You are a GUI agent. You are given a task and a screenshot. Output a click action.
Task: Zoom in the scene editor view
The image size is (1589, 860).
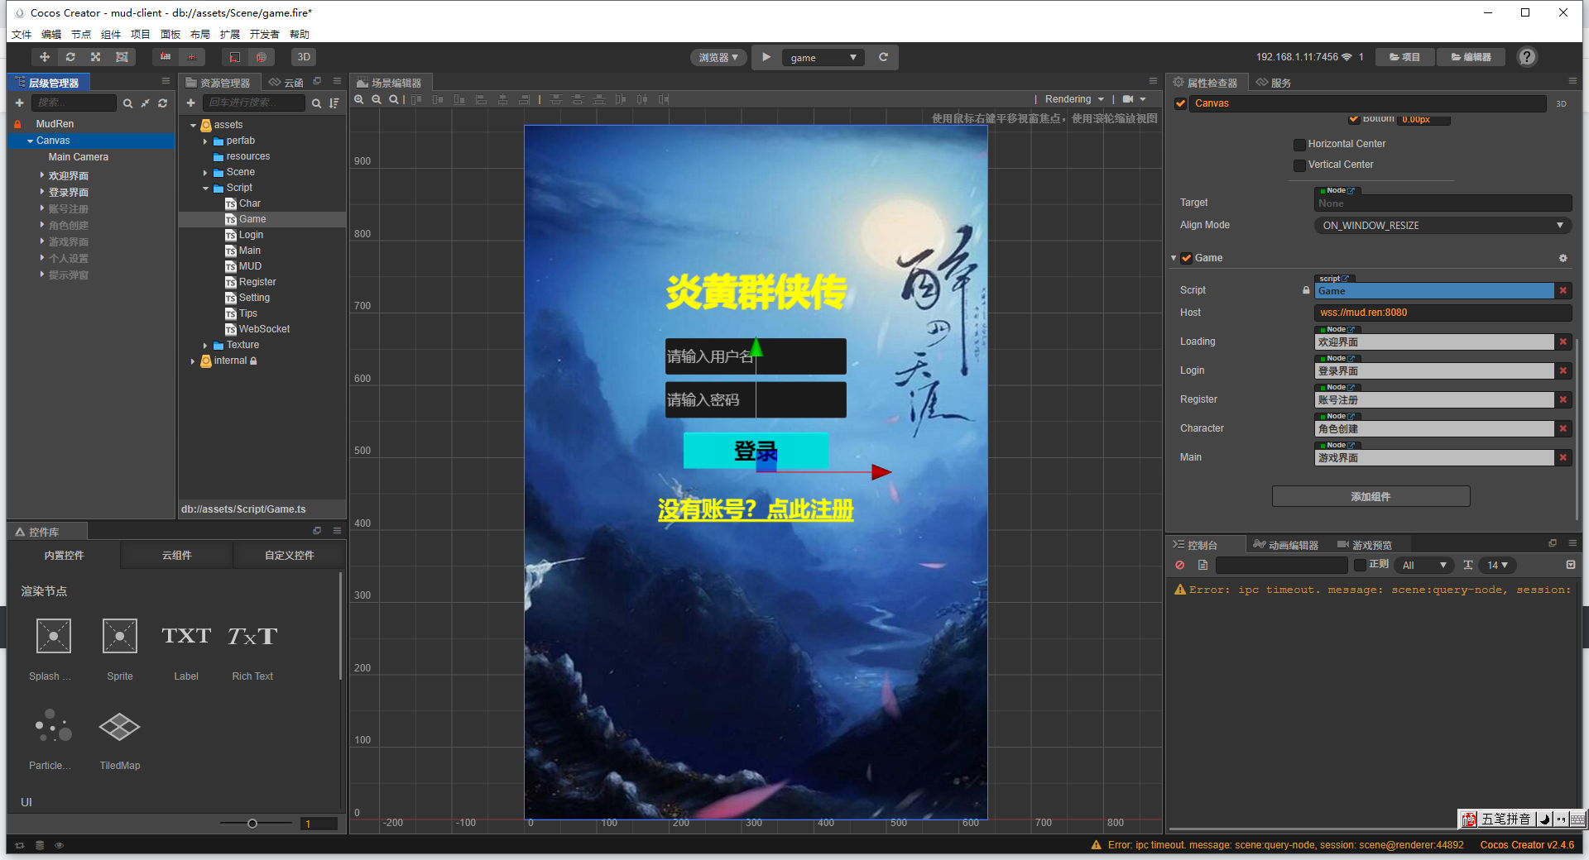pos(359,99)
